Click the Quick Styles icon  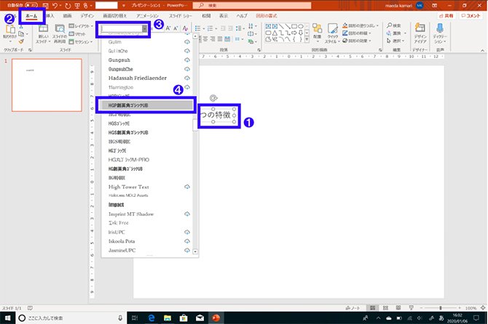(x=332, y=28)
